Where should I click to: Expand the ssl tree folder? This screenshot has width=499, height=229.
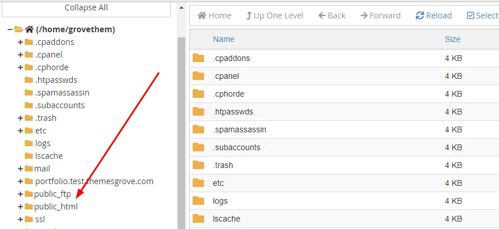tap(20, 219)
